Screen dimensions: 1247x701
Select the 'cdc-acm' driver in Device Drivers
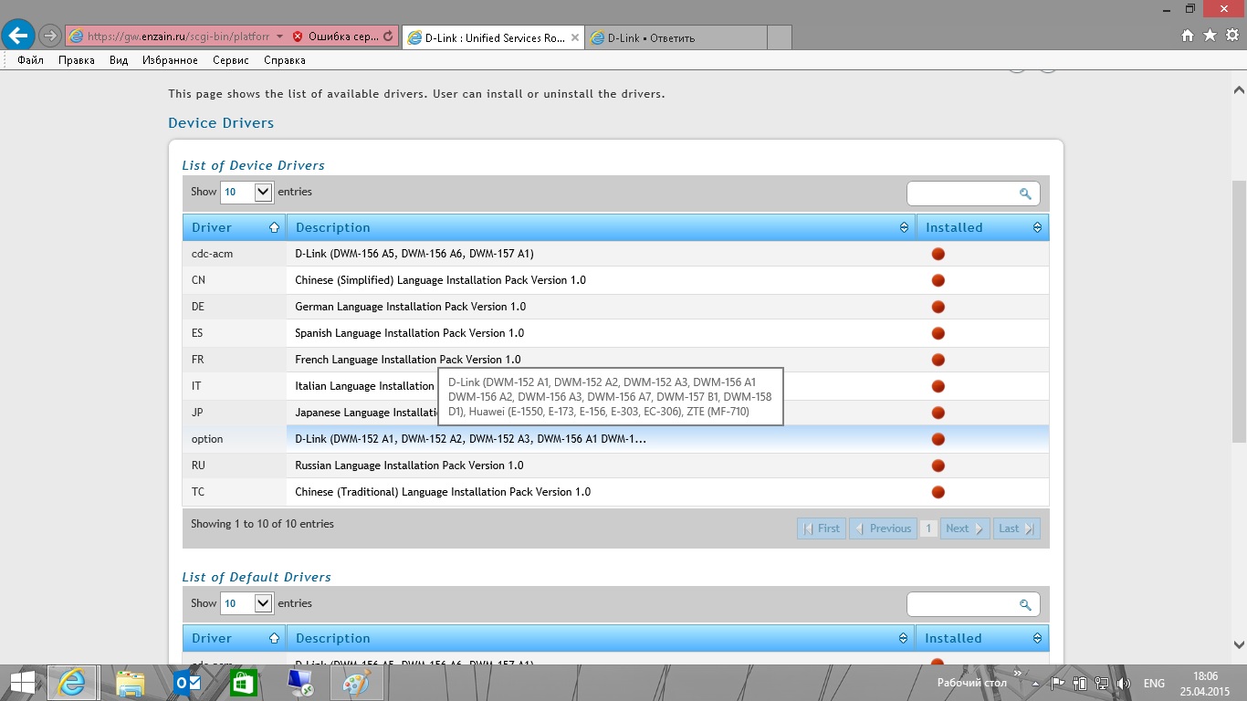[213, 254]
